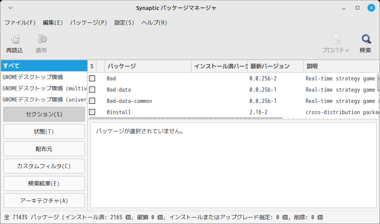The width and height of the screenshot is (380, 224).
Task: Open the ファイル(F) menu
Action: (x=20, y=22)
